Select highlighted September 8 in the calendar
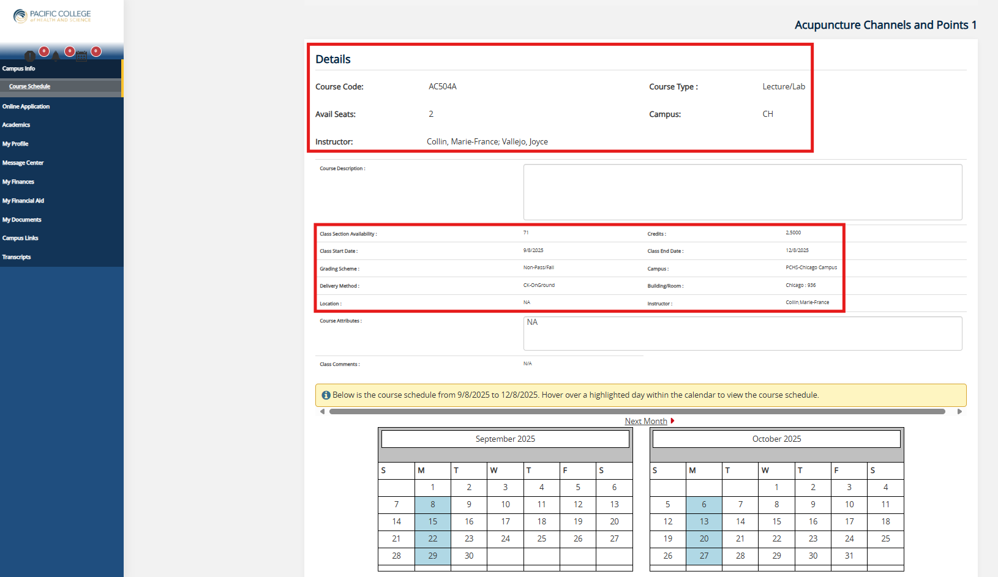 tap(433, 504)
